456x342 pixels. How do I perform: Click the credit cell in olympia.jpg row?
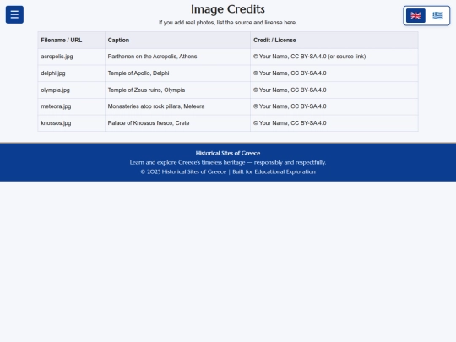334,90
